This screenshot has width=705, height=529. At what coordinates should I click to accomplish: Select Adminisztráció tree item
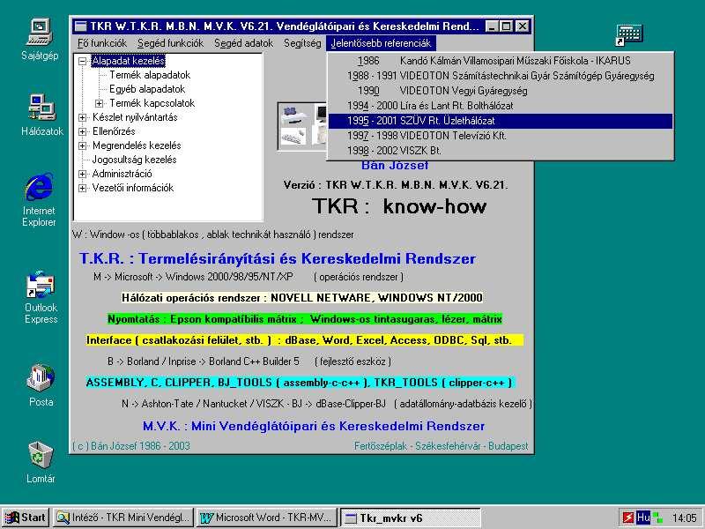click(122, 174)
